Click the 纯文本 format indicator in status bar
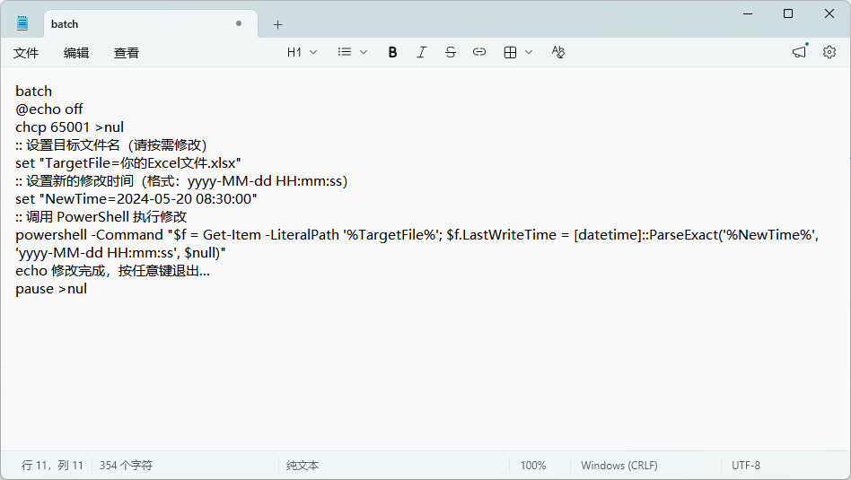The image size is (851, 480). (303, 466)
